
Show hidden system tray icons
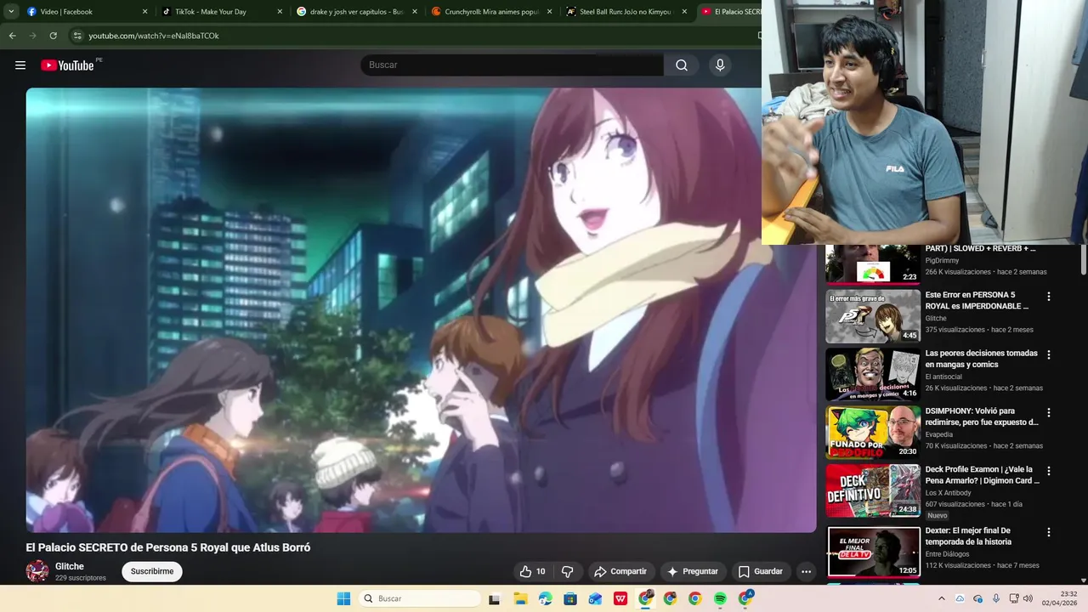click(x=941, y=598)
